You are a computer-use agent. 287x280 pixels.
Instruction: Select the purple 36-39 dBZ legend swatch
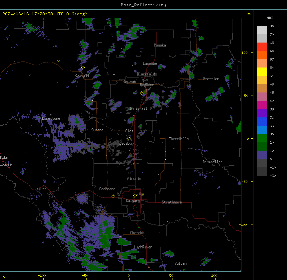262,113
